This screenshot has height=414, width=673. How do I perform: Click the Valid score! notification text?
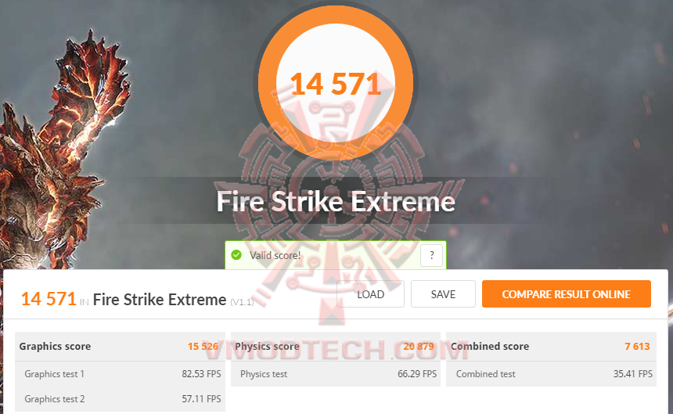(x=275, y=255)
